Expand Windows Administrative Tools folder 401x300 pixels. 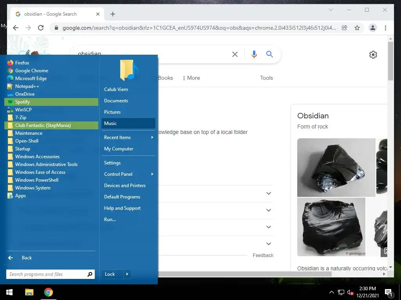click(51, 164)
